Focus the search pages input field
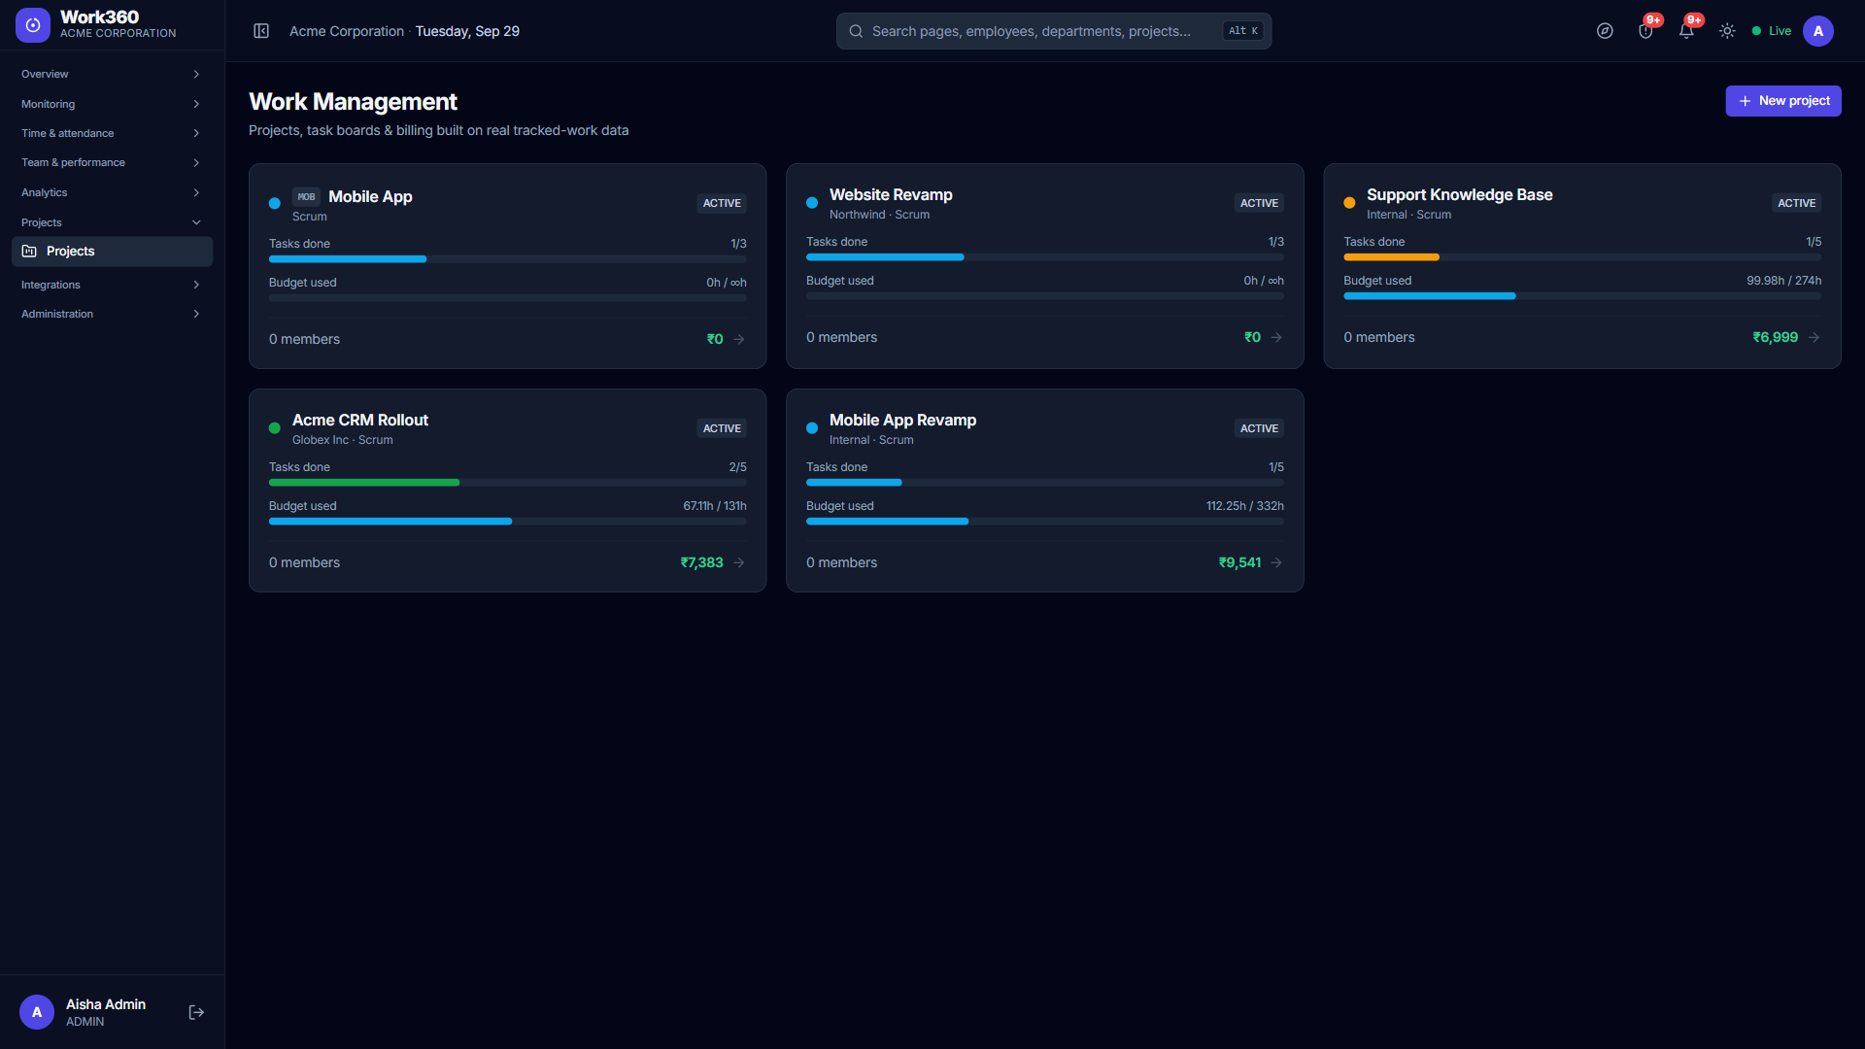 pos(1053,31)
